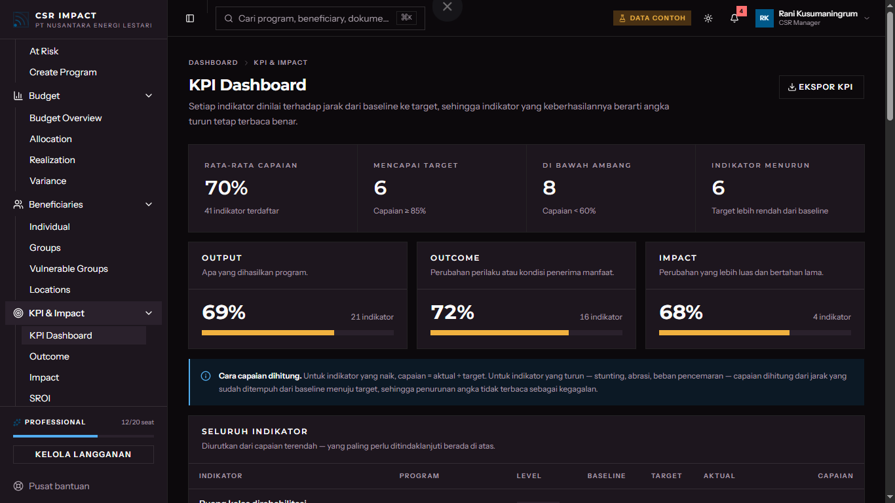This screenshot has width=895, height=503.
Task: Click the CSR Impact logo icon
Action: pyautogui.click(x=20, y=20)
